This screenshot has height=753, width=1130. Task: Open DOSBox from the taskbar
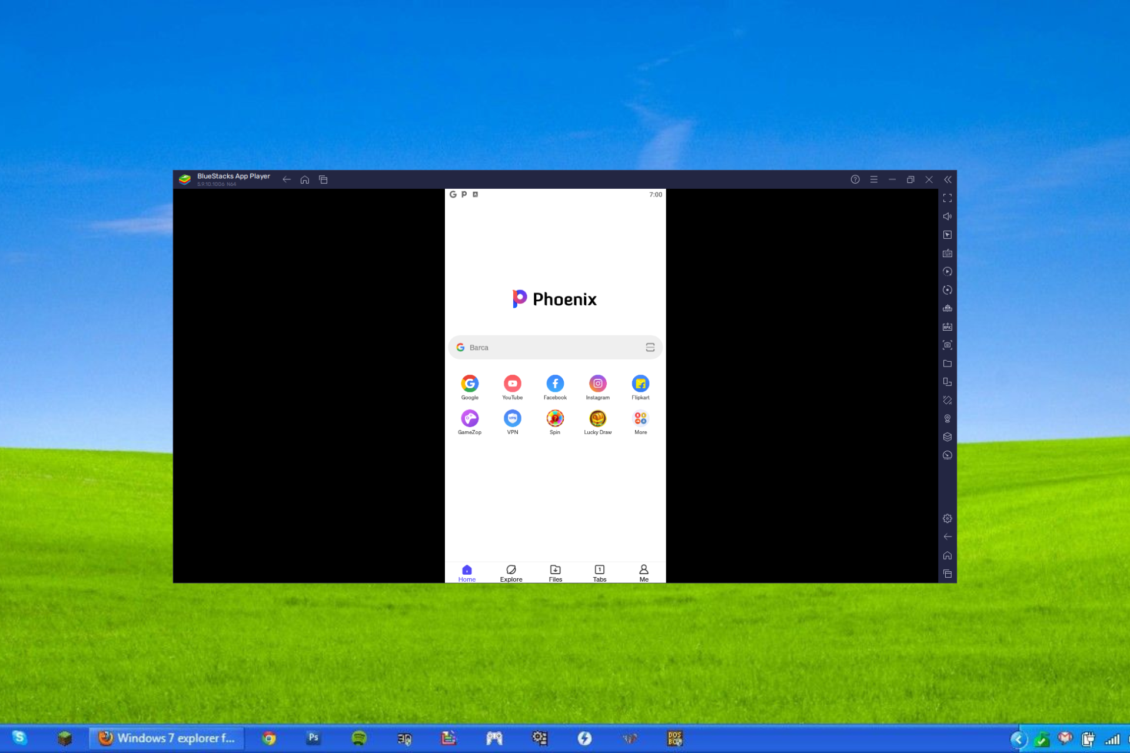(674, 738)
